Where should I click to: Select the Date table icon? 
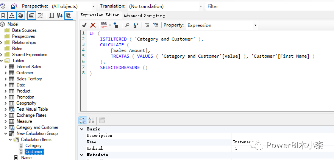pyautogui.click(x=11, y=85)
